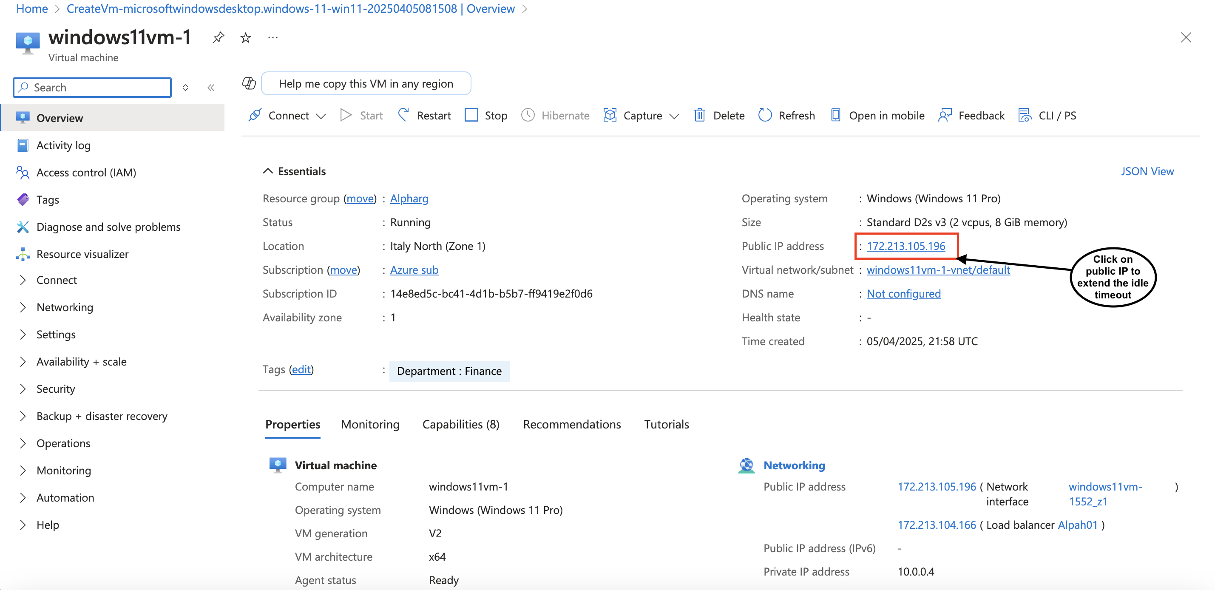The height and width of the screenshot is (590, 1215).
Task: Expand Availability + scale in sidebar
Action: (23, 362)
